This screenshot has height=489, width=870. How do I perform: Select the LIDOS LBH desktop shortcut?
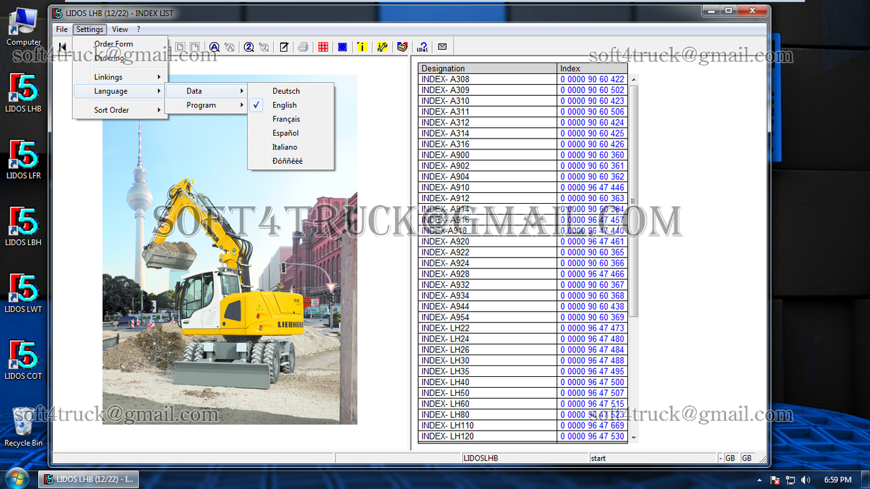pyautogui.click(x=24, y=227)
